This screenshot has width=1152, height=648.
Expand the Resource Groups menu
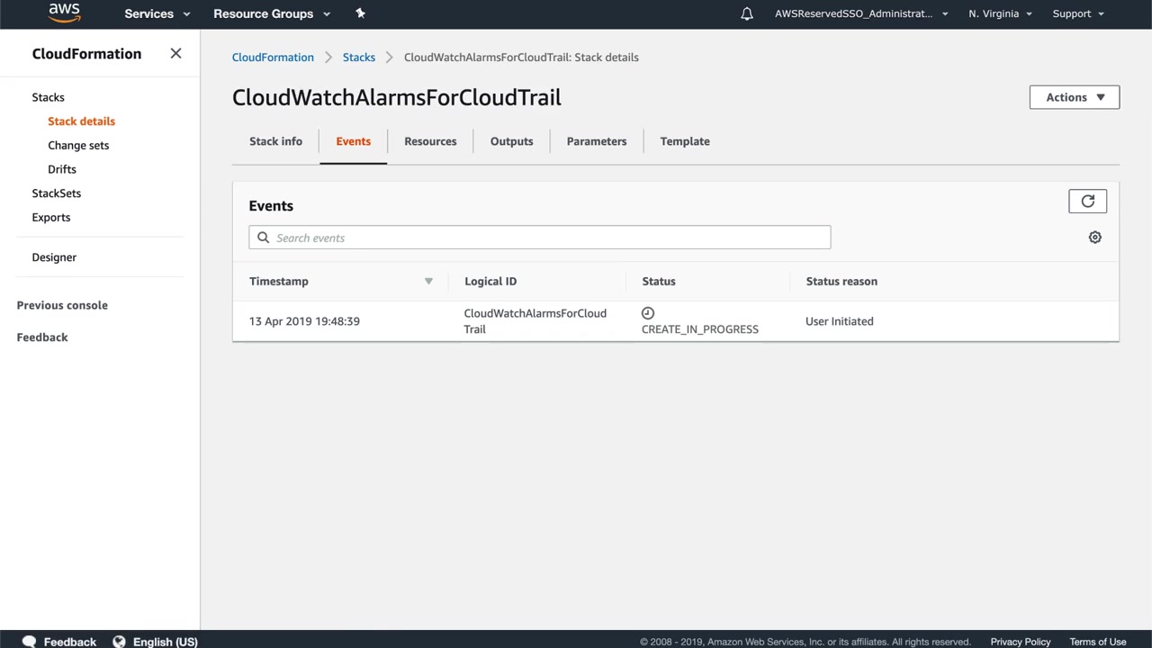[x=271, y=13]
